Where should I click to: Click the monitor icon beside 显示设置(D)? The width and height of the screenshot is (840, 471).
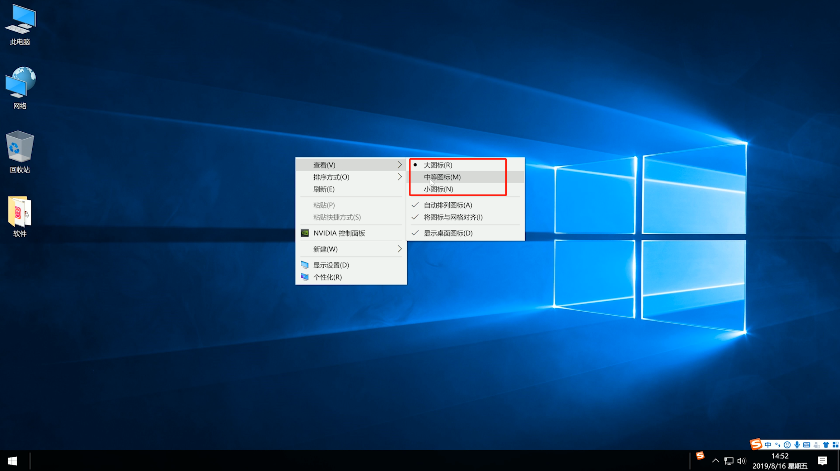(305, 265)
